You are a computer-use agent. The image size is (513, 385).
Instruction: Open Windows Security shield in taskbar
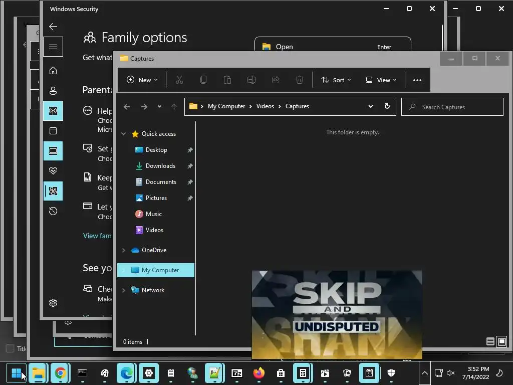point(391,373)
